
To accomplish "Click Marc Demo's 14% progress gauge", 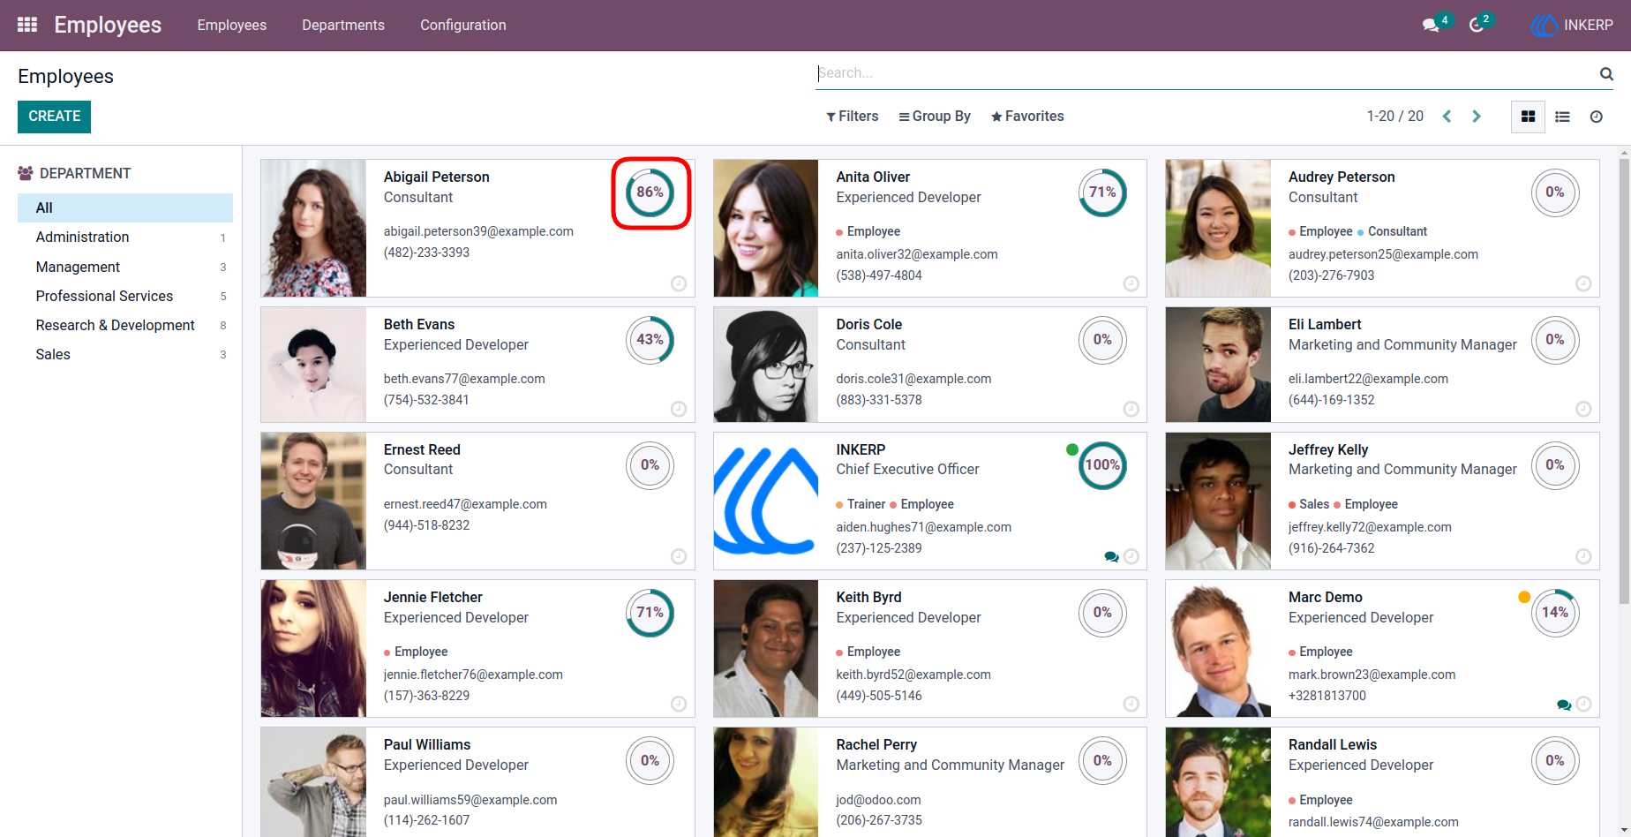I will (1555, 613).
